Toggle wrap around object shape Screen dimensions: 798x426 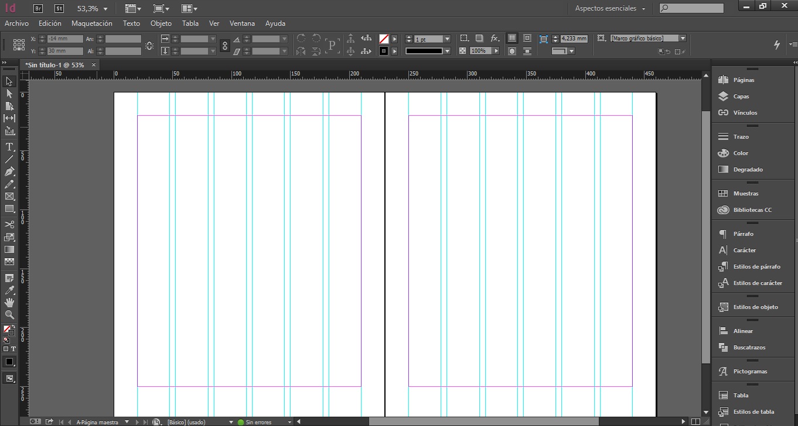point(512,51)
